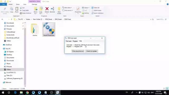This screenshot has height=95, width=169.
Task: Open the notification center icon
Action: coord(165,93)
